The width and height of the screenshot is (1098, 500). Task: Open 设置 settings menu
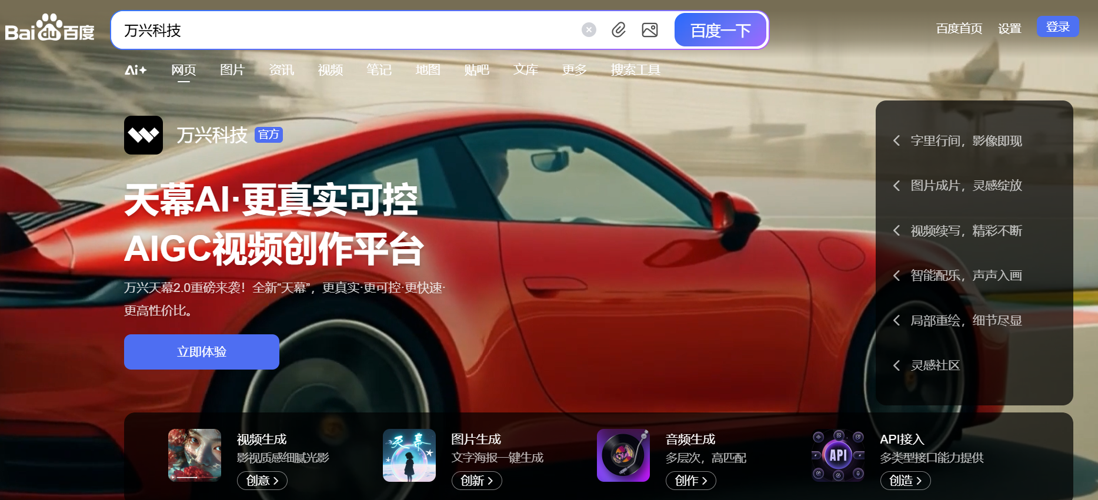point(1009,28)
